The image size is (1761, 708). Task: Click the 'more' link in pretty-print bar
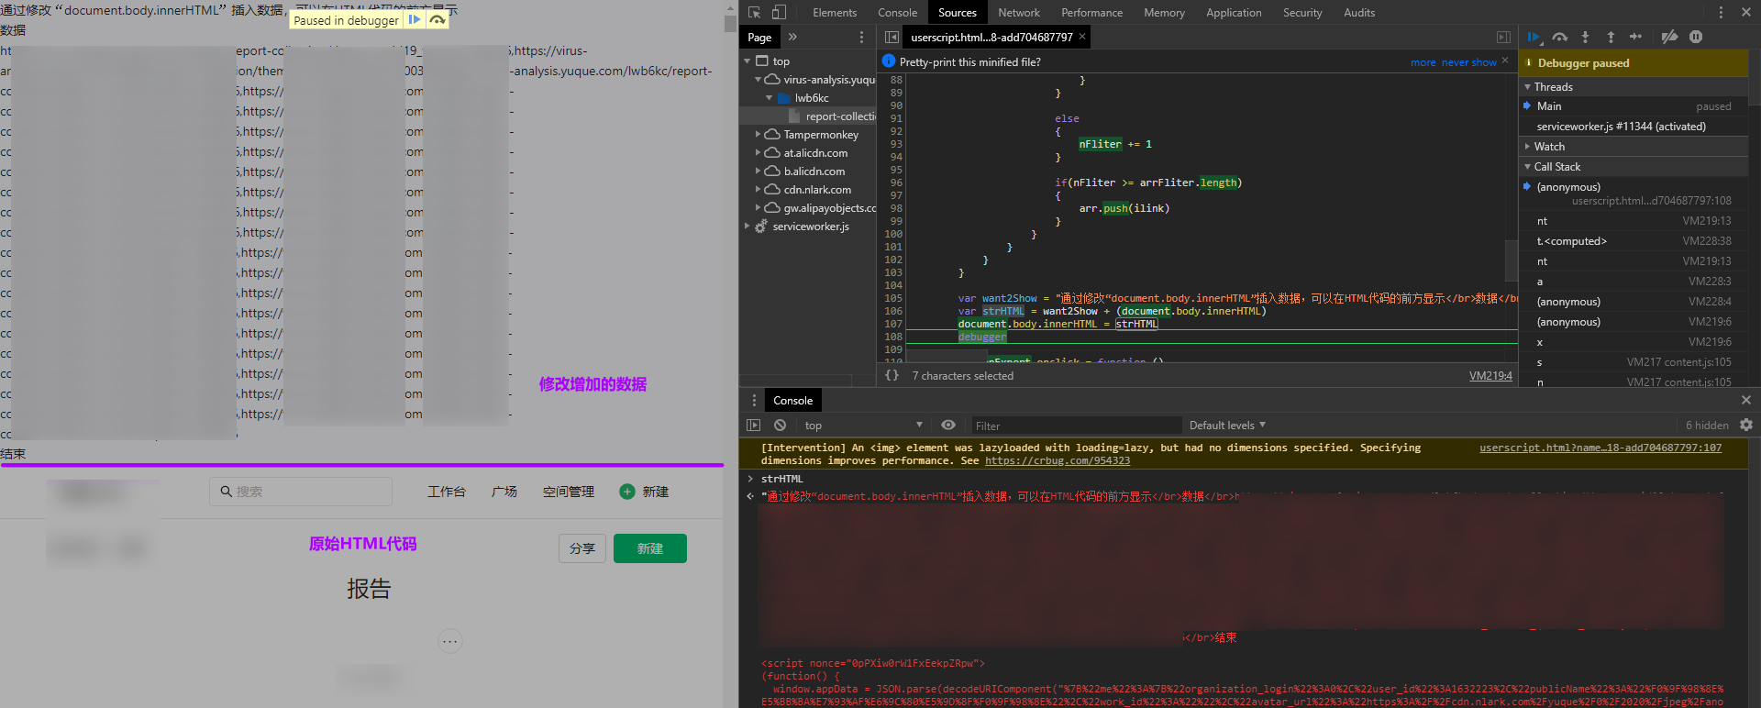coord(1423,62)
